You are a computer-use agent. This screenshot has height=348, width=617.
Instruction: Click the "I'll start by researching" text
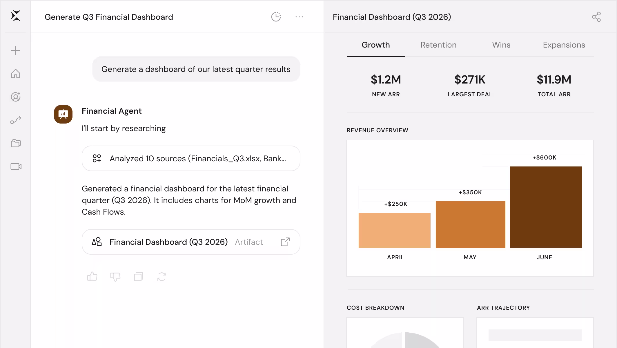coord(124,128)
